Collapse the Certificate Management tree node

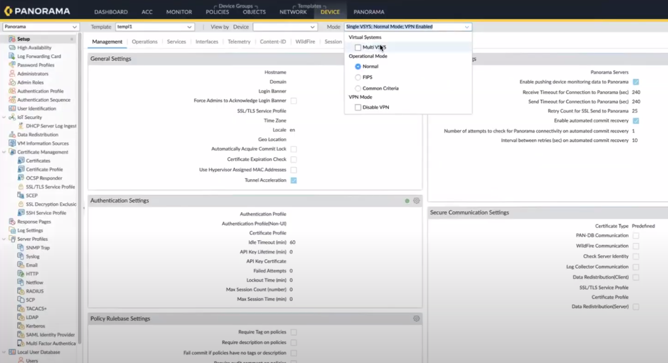coord(5,152)
